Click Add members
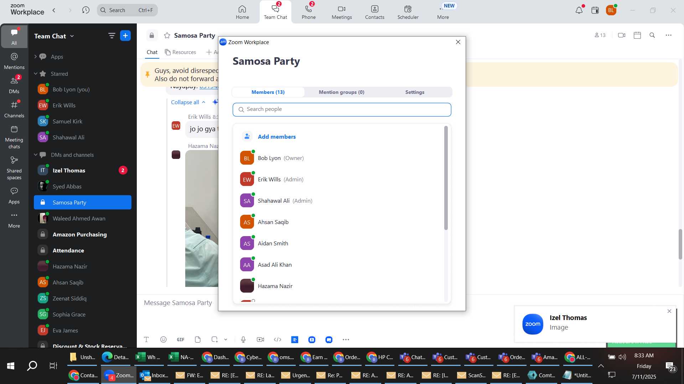This screenshot has width=684, height=384. point(276,137)
